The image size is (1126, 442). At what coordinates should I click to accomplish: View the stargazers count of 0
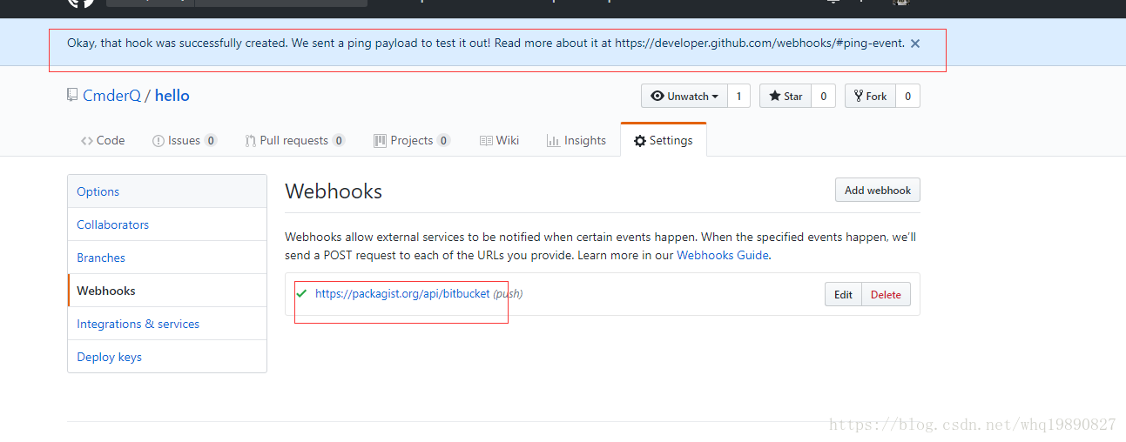[x=823, y=96]
